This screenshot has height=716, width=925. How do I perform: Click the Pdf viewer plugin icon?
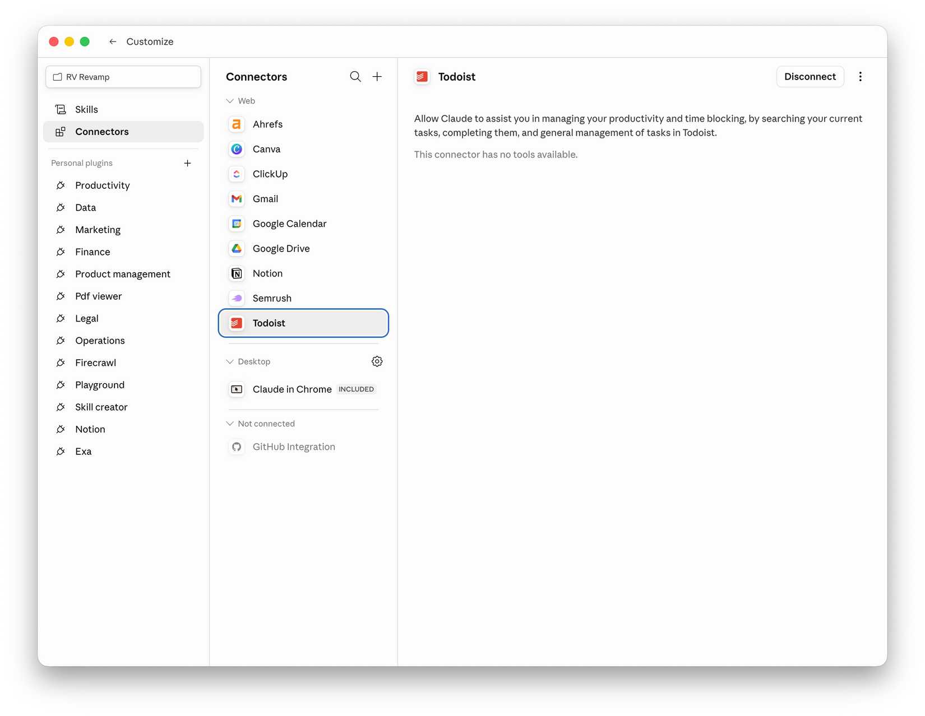(x=61, y=296)
